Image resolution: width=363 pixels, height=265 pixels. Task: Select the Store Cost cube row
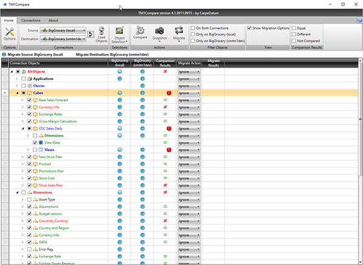click(47, 178)
